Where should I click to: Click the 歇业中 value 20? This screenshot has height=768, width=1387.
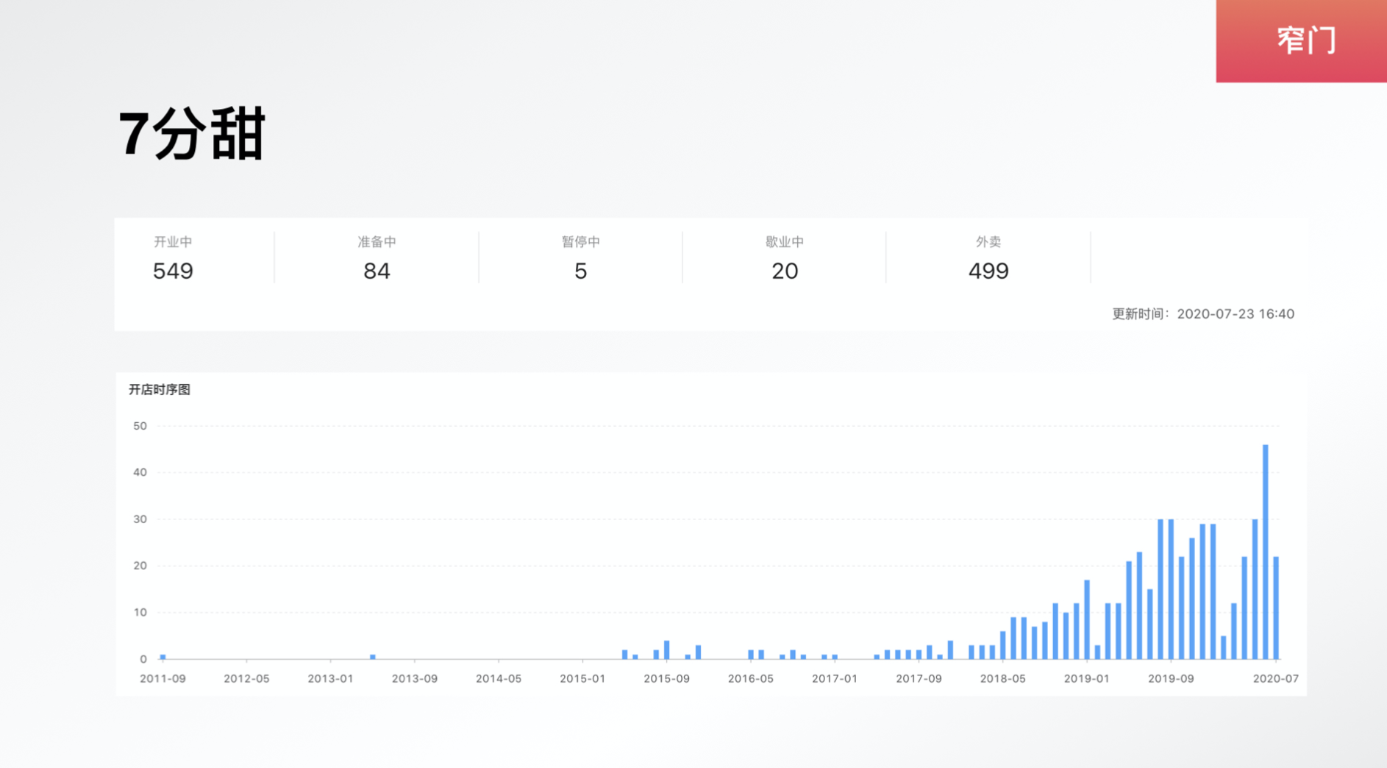(x=785, y=271)
